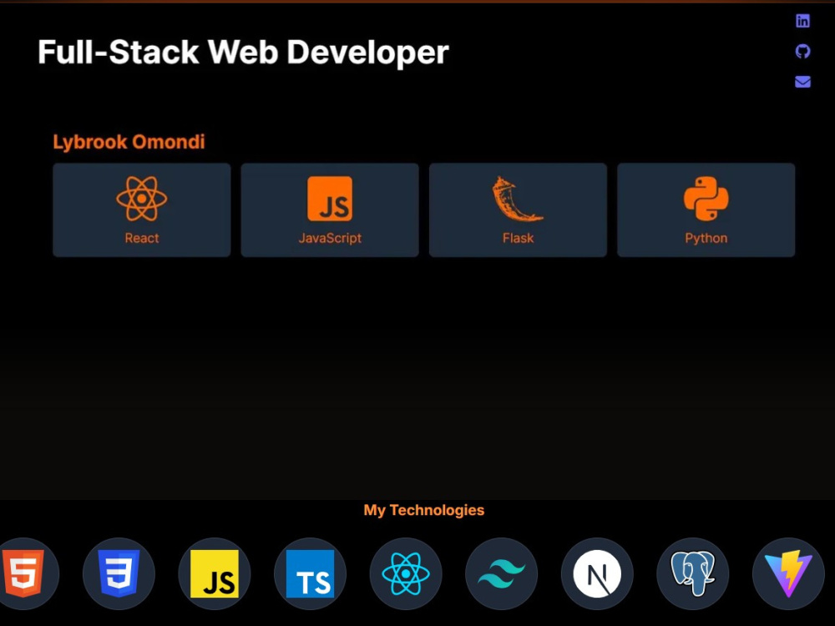This screenshot has width=835, height=626.
Task: Select the yellow JavaScript technology badge
Action: click(x=215, y=574)
